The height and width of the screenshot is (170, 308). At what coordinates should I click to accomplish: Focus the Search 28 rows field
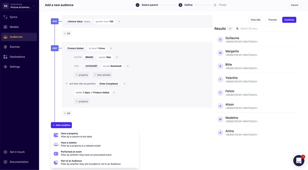[267, 29]
